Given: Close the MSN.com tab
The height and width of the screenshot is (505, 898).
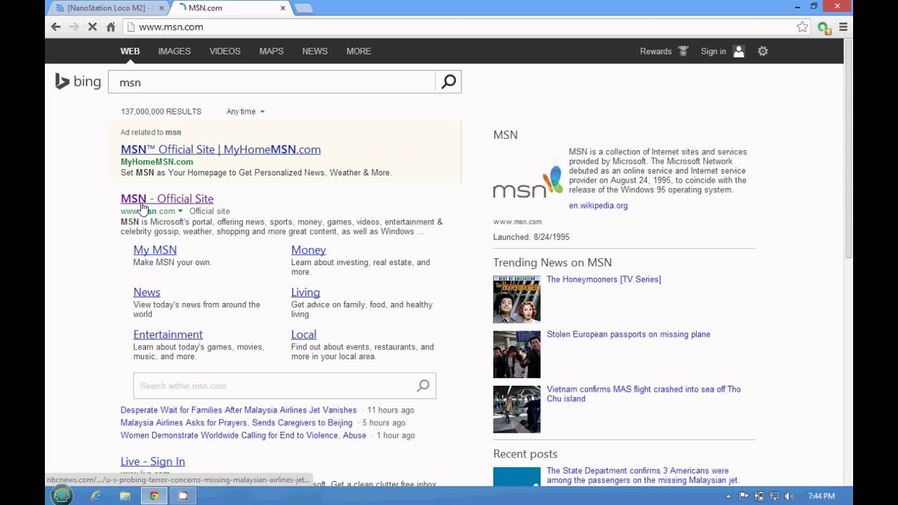Looking at the screenshot, I should (x=283, y=8).
